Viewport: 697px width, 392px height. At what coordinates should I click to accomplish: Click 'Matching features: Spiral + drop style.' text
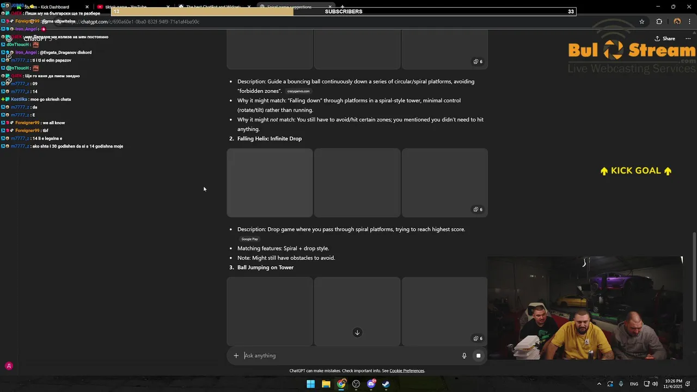click(x=283, y=248)
